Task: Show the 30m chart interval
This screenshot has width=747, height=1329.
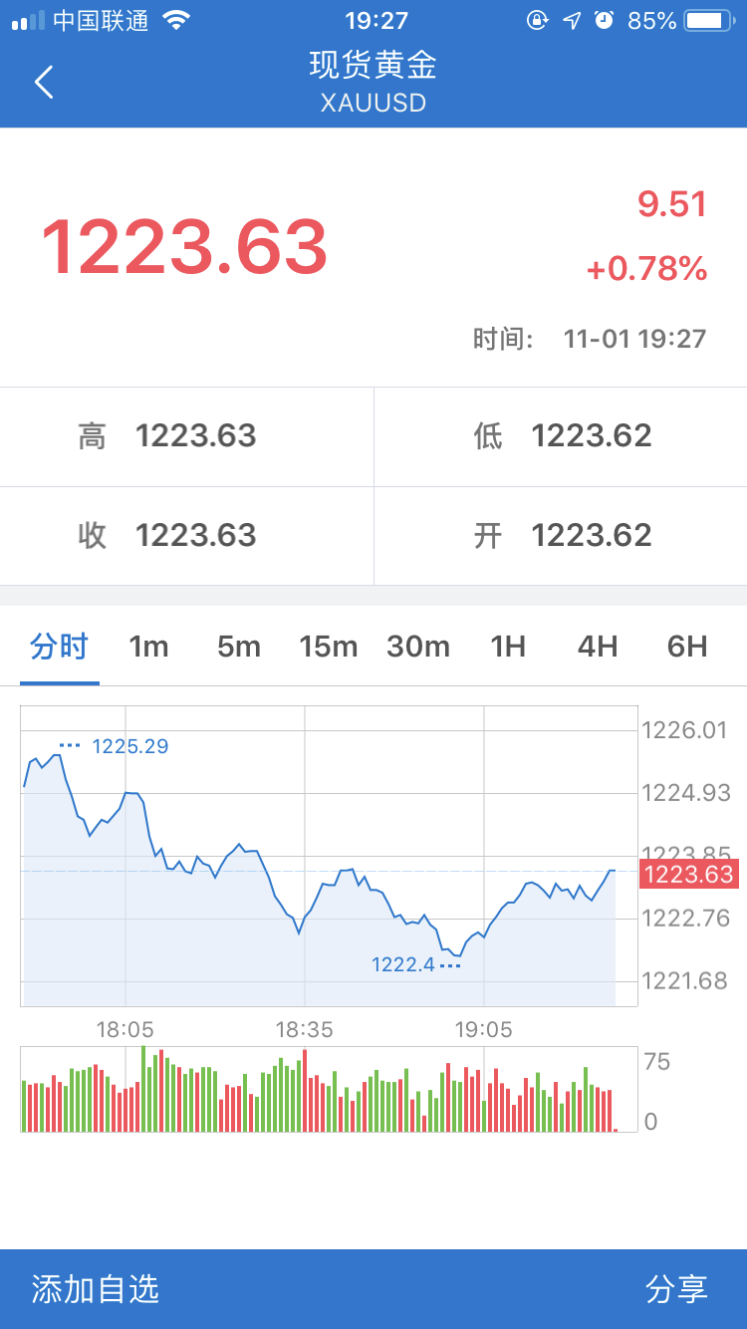Action: 418,647
